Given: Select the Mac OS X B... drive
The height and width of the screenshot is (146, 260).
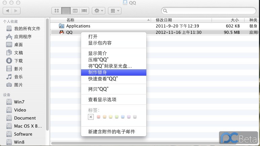Looking at the screenshot, I should click(x=24, y=126).
